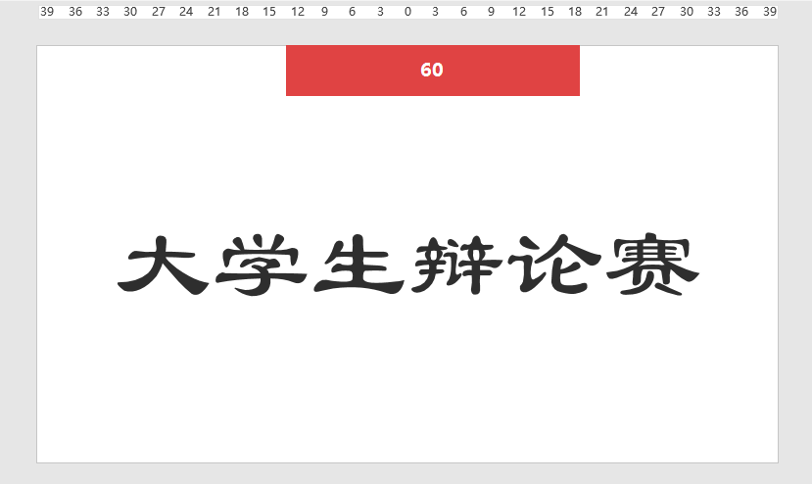Click the title text 大学生辩论赛
This screenshot has height=484, width=812.
408,265
